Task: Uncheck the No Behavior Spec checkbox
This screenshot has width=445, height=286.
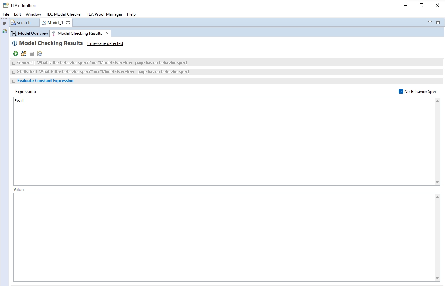Action: (401, 91)
